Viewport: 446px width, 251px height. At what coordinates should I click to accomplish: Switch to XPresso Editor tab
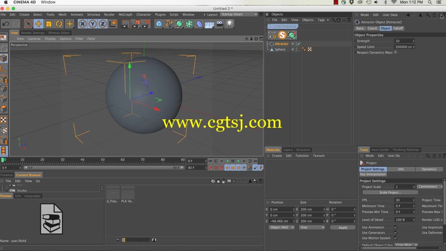tap(59, 33)
